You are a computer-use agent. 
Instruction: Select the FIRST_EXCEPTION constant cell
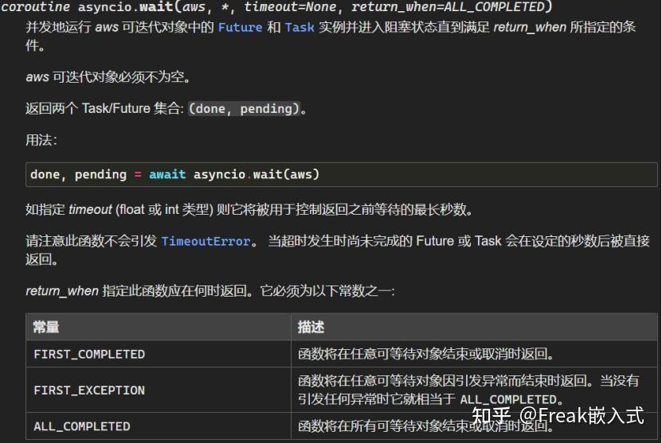(159, 390)
